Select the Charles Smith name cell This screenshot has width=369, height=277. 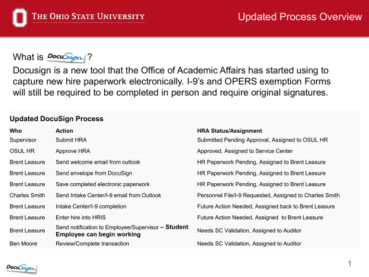pyautogui.click(x=27, y=195)
